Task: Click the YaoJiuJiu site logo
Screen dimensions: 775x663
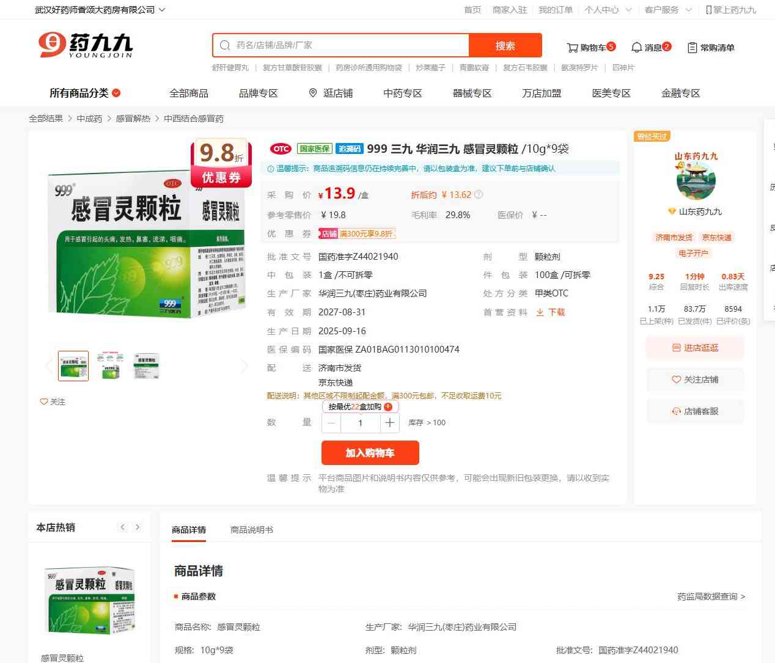Action: tap(86, 45)
